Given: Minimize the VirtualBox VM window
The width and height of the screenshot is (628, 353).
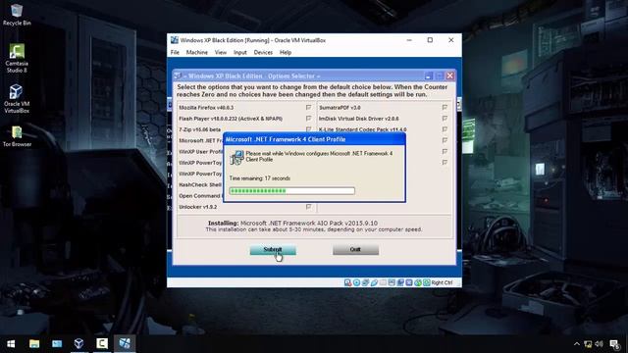Looking at the screenshot, I should 409,40.
